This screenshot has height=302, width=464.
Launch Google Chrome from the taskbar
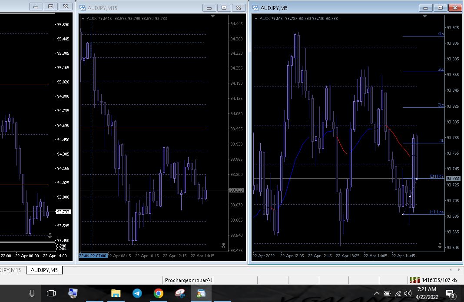tap(158, 293)
